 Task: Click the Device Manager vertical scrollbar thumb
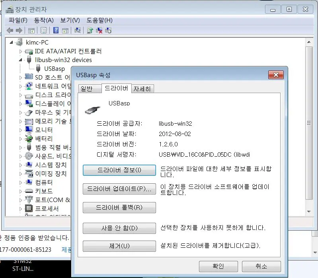pos(309,123)
